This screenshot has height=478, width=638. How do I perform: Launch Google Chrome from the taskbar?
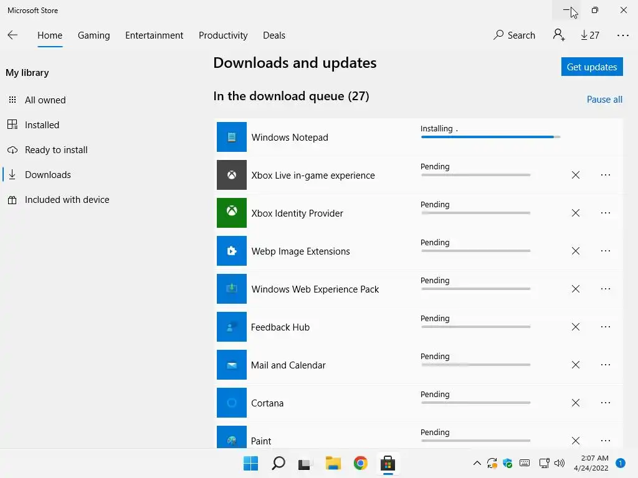(361, 463)
